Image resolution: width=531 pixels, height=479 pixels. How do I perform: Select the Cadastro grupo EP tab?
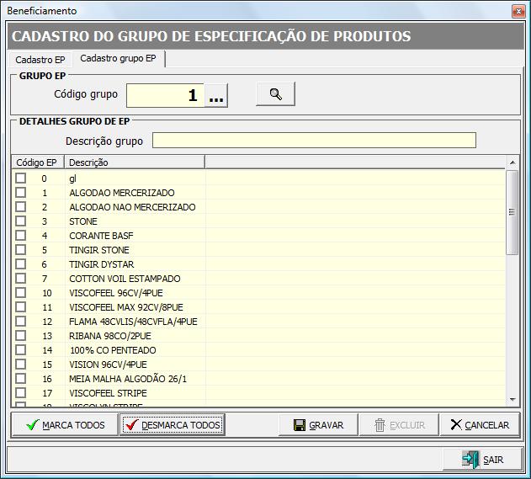tap(118, 59)
